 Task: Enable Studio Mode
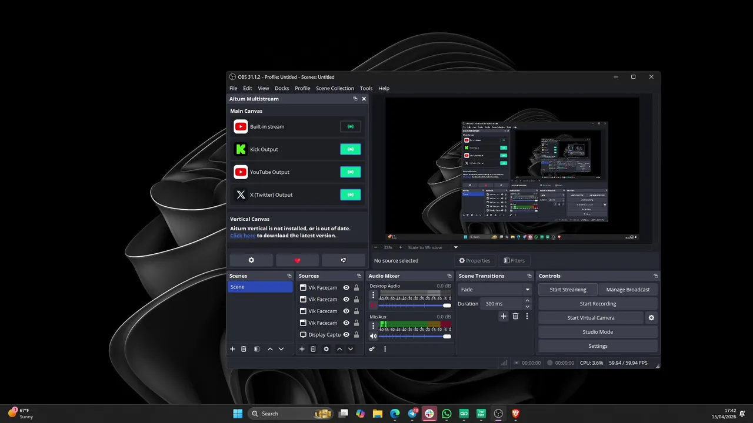[x=598, y=332]
